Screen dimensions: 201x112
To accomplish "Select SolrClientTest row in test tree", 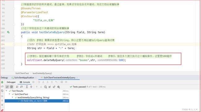I will pyautogui.click(x=37, y=94).
